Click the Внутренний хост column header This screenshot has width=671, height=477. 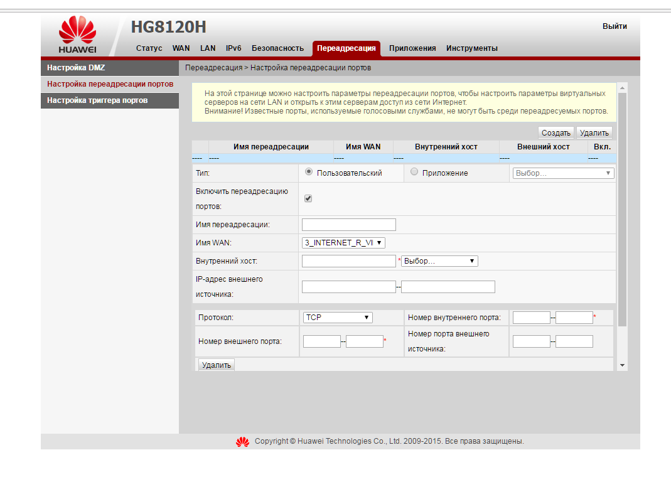click(x=446, y=147)
